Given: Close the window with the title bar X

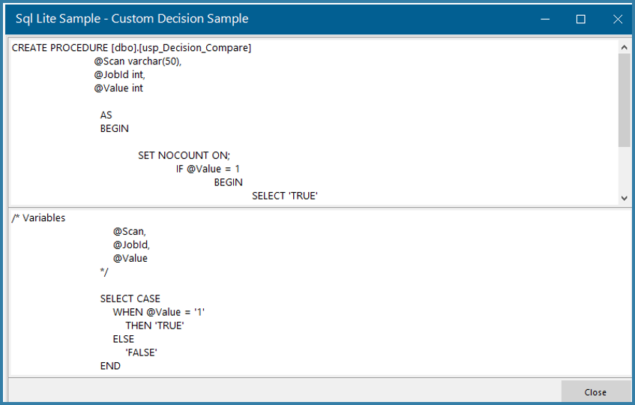Looking at the screenshot, I should pos(618,19).
